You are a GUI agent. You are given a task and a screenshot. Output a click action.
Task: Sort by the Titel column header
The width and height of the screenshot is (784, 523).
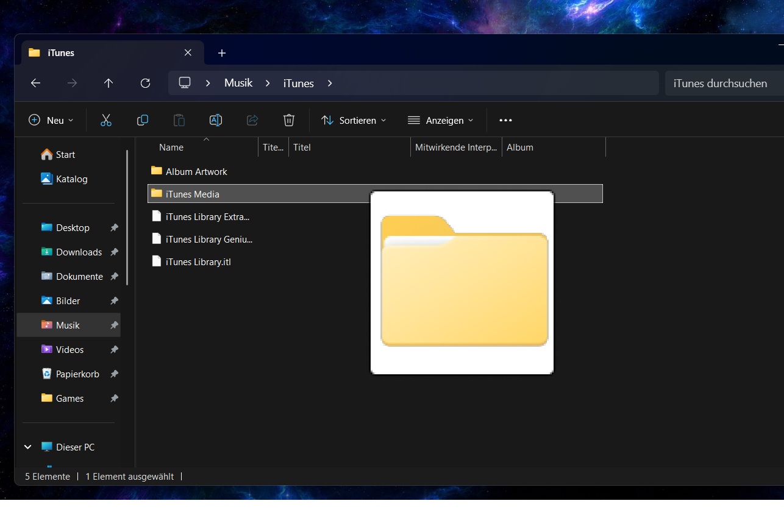click(349, 147)
